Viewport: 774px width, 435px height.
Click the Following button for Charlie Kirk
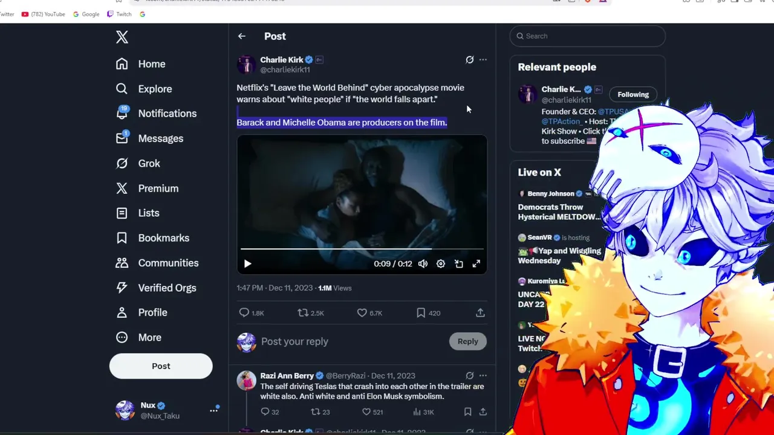(x=633, y=94)
